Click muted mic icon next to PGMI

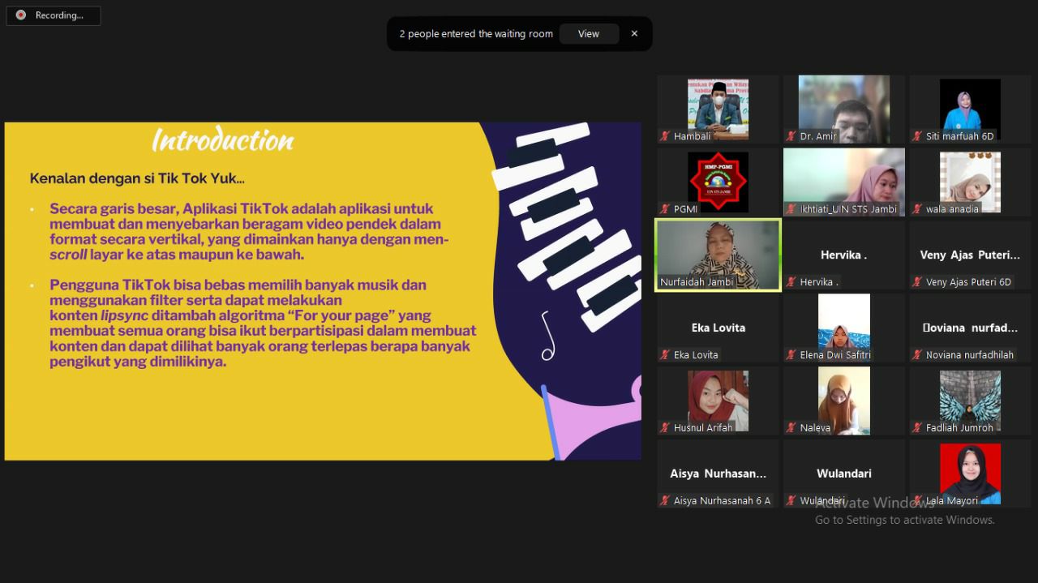[665, 209]
